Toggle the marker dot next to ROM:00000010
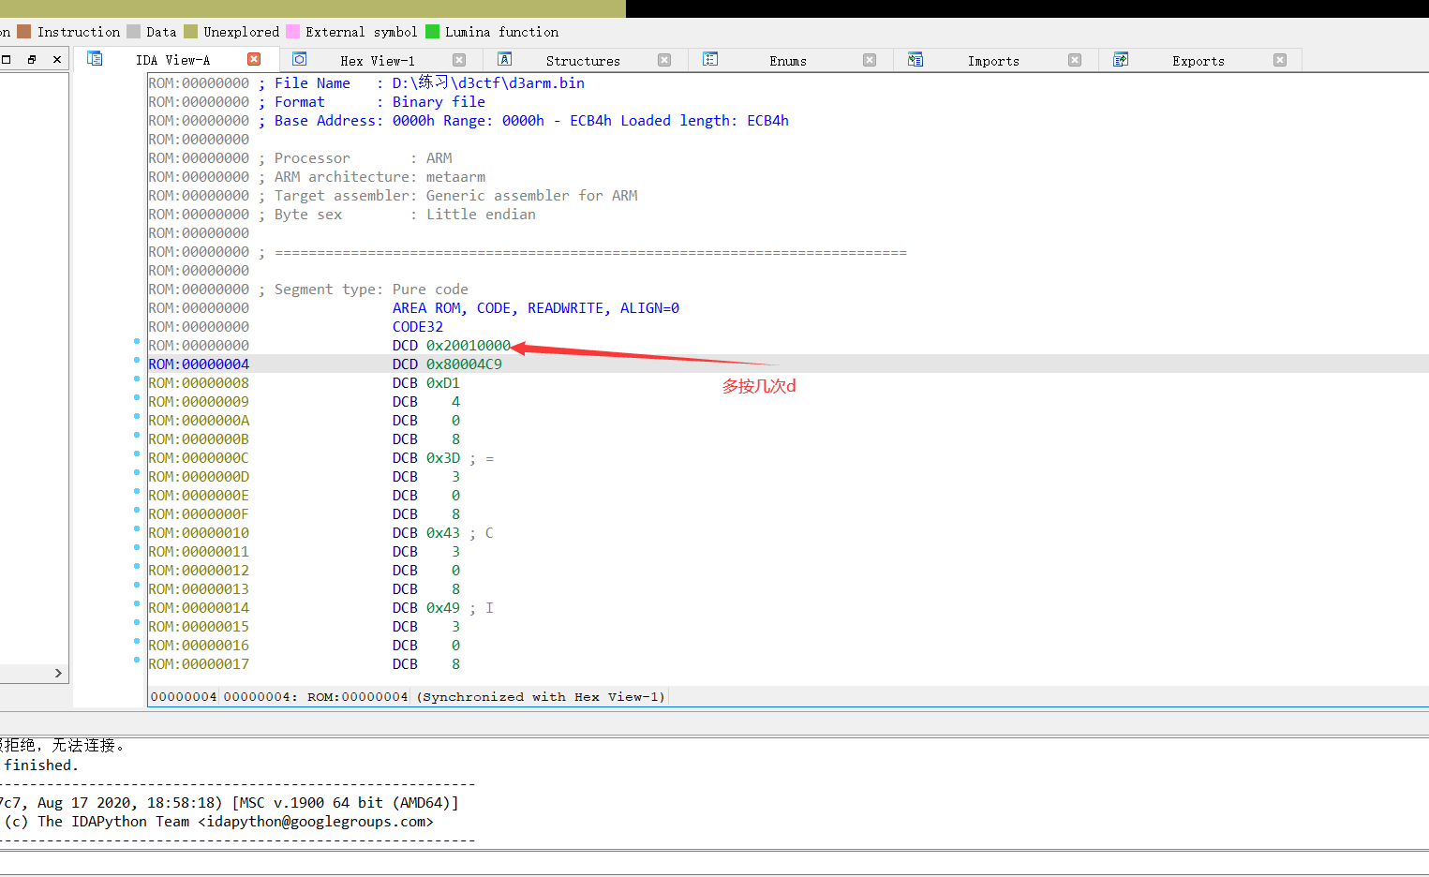 [137, 528]
